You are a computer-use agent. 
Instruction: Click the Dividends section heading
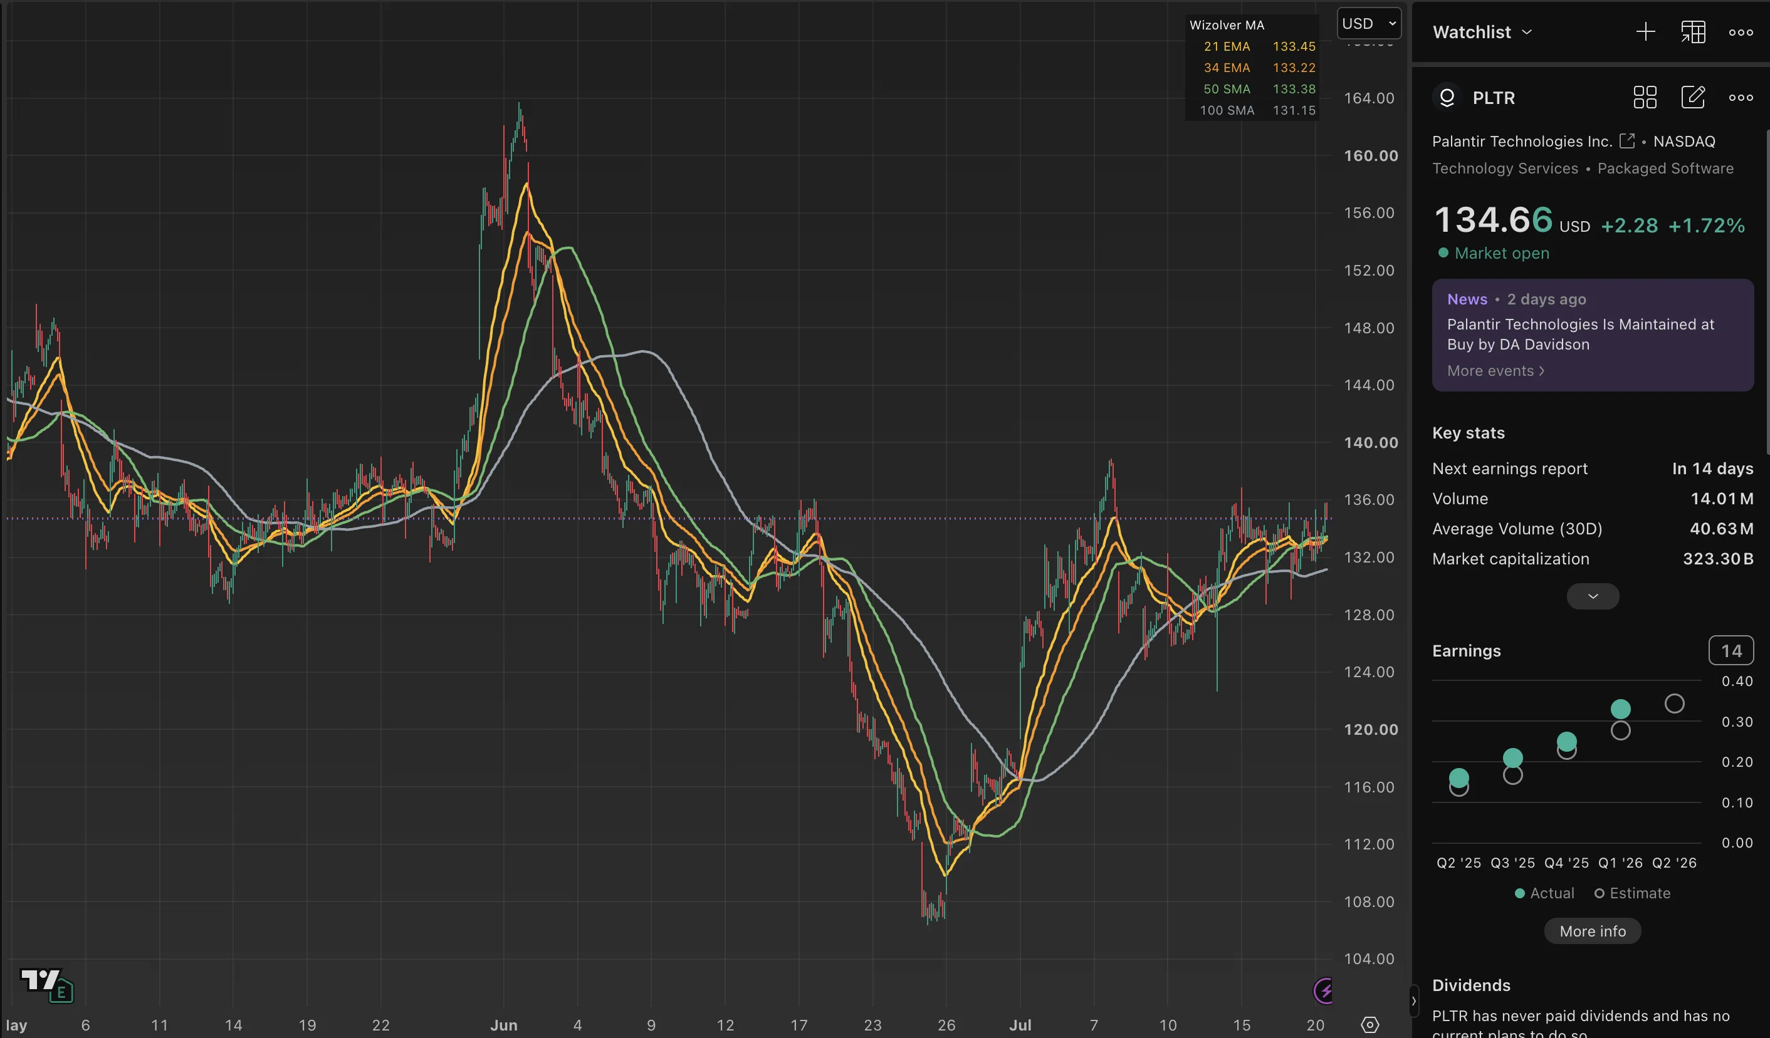tap(1471, 985)
